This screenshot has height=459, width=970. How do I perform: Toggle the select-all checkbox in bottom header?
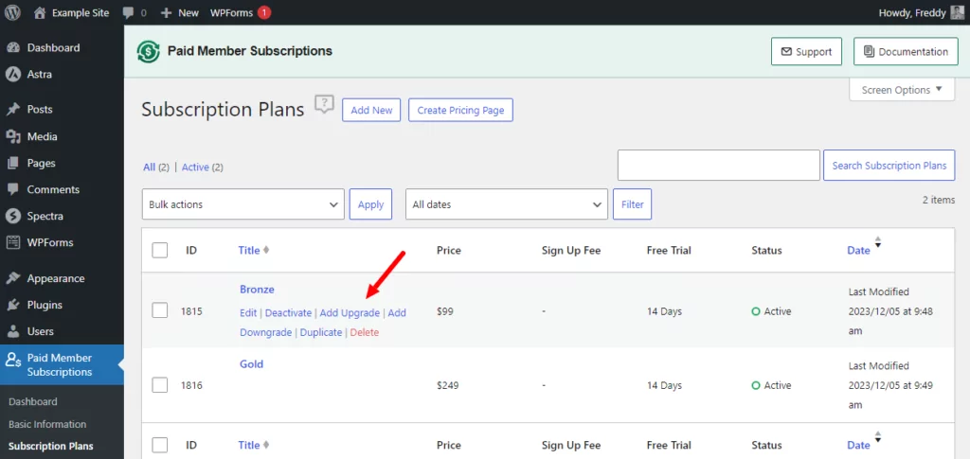click(159, 445)
